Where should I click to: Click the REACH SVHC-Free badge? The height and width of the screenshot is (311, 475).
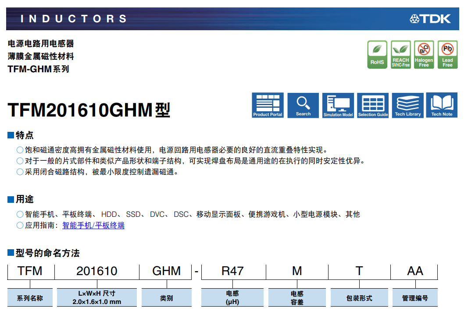[x=400, y=55]
